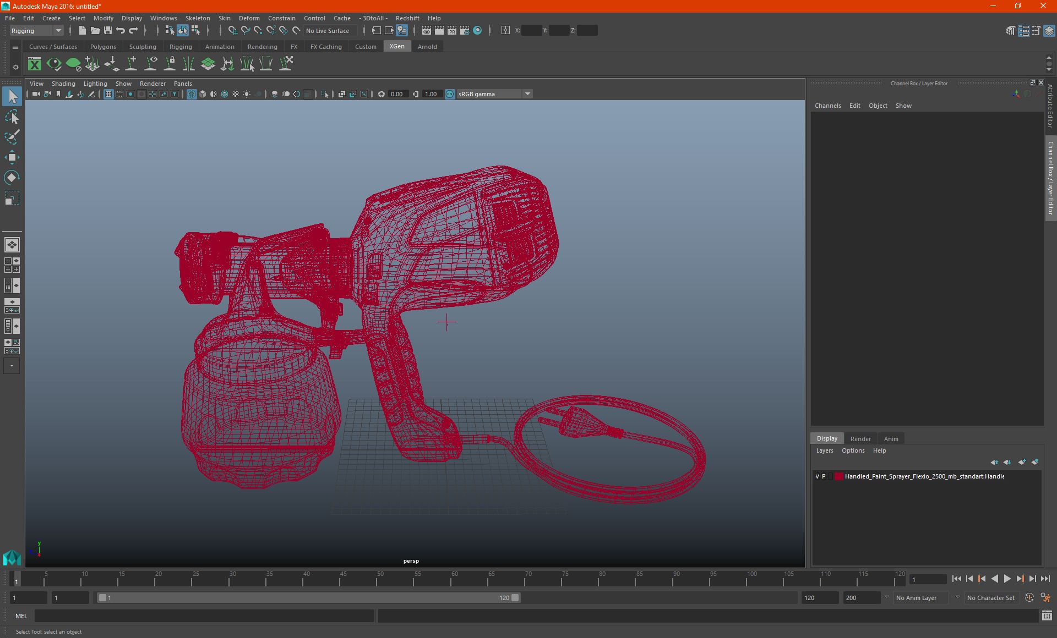
Task: Open the Display tab in Channel Box
Action: pyautogui.click(x=828, y=438)
